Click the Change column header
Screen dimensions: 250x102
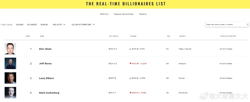pos(133,36)
